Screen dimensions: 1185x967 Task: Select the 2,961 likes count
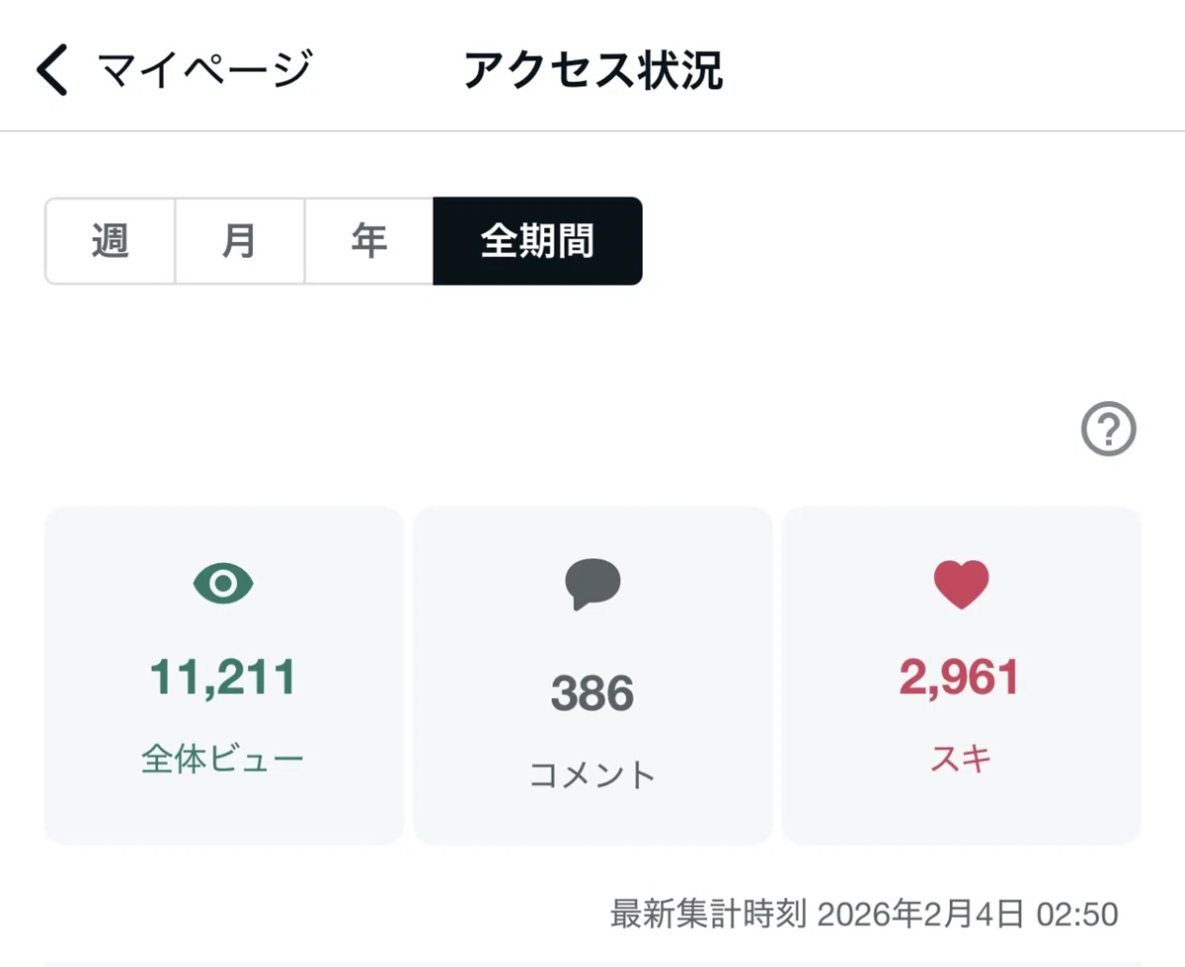960,678
